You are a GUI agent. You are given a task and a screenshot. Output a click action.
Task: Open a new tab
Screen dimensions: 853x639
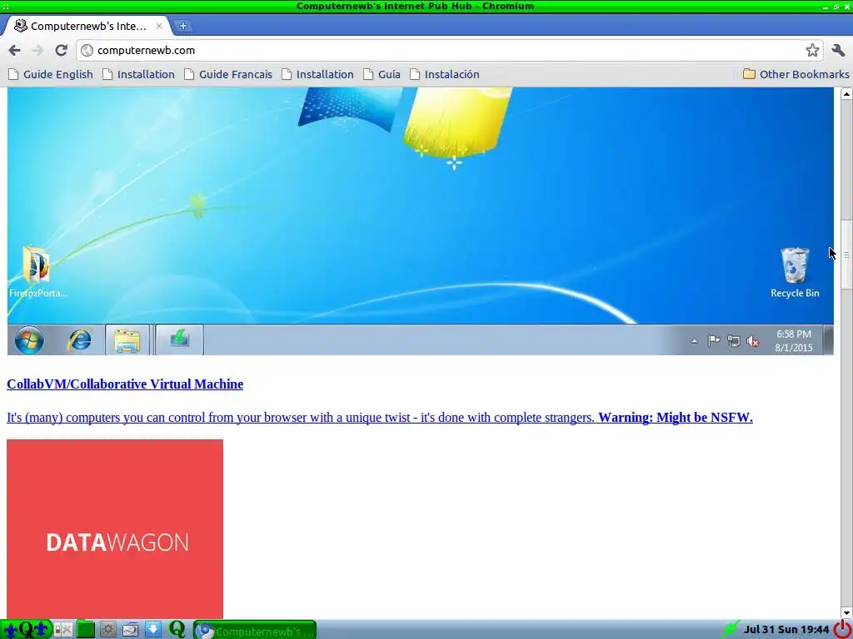coord(183,26)
